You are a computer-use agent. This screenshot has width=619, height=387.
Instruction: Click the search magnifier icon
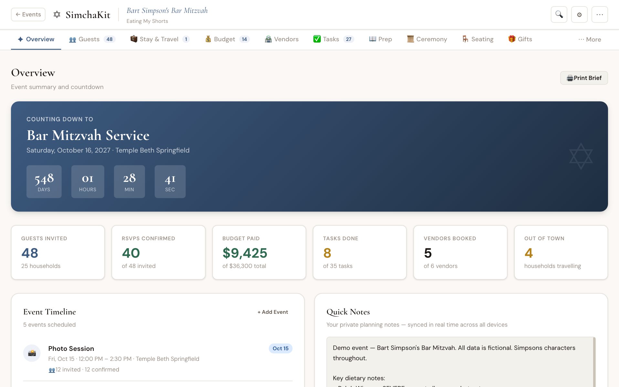559,15
